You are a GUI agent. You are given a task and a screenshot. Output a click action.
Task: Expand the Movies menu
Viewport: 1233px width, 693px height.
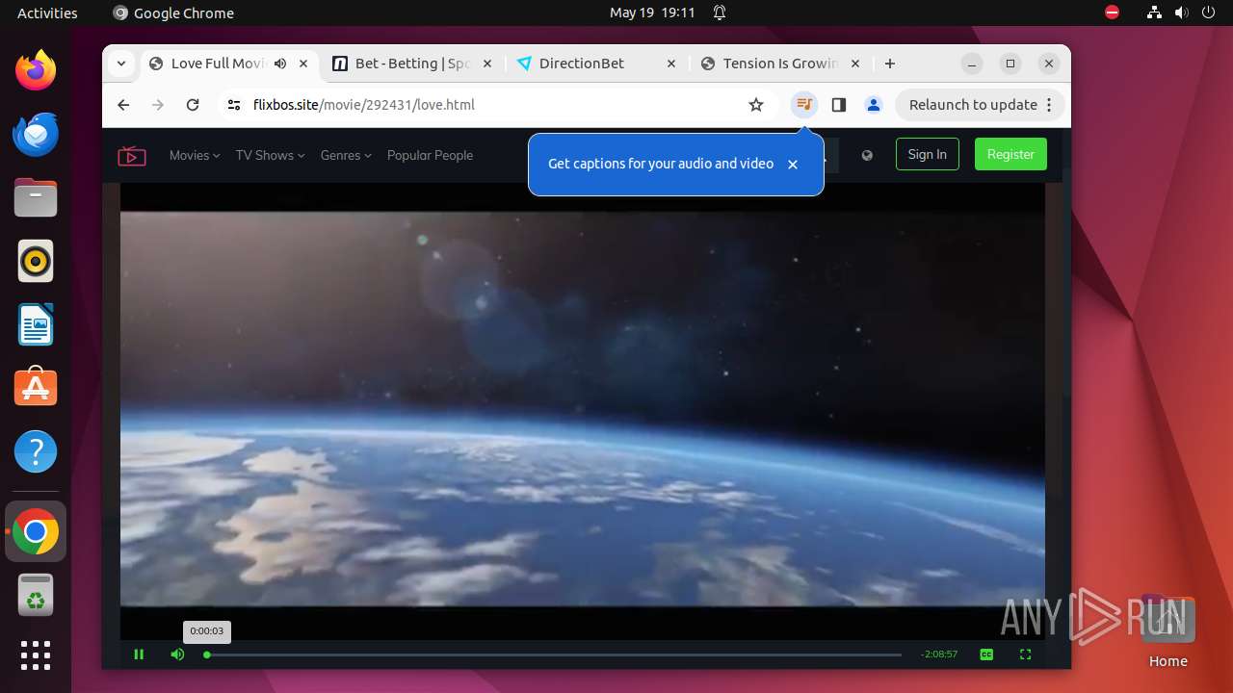[x=195, y=155]
